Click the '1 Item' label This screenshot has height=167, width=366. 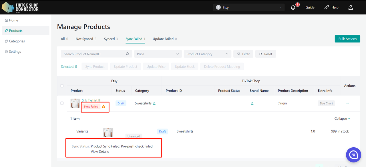[75, 119]
